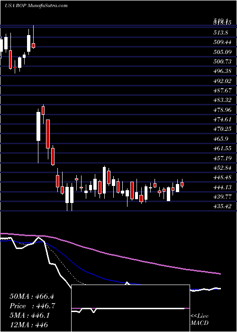
Task: Click the 435.42 price axis label
Action: click(x=222, y=206)
